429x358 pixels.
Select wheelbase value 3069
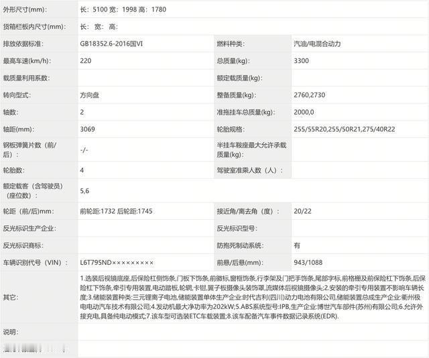coord(88,129)
